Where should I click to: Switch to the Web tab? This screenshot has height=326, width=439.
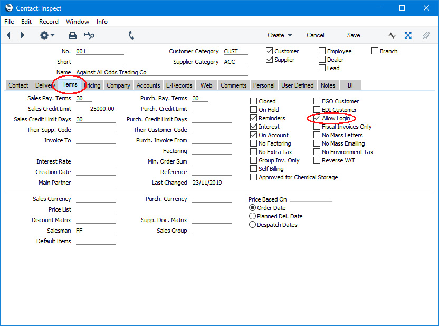(206, 85)
